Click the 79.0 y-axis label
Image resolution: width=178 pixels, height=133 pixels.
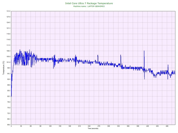coord(9,102)
